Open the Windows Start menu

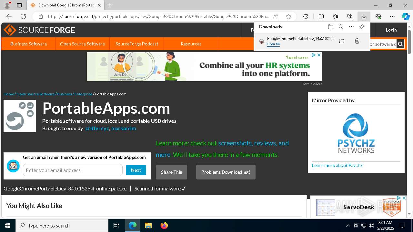pos(8,226)
